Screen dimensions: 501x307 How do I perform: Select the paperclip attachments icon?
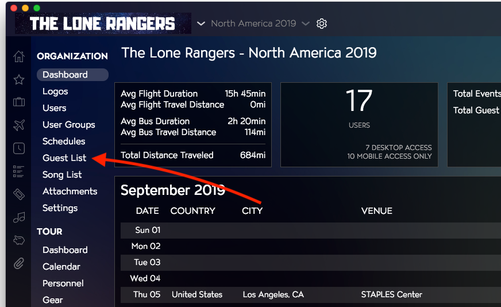19,263
